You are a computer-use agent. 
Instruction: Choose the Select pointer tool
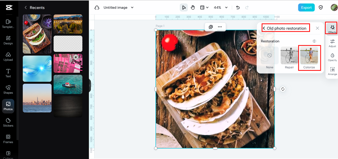(184, 8)
